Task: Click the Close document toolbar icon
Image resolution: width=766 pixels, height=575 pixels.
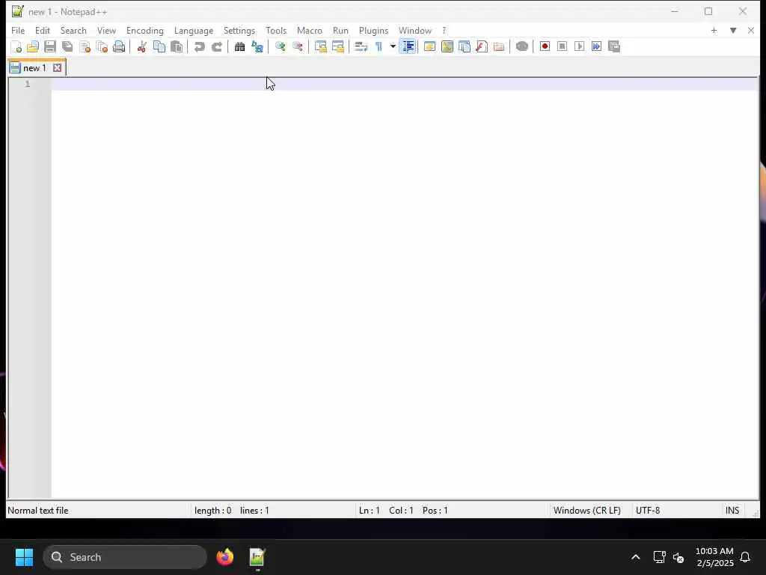Action: point(85,46)
